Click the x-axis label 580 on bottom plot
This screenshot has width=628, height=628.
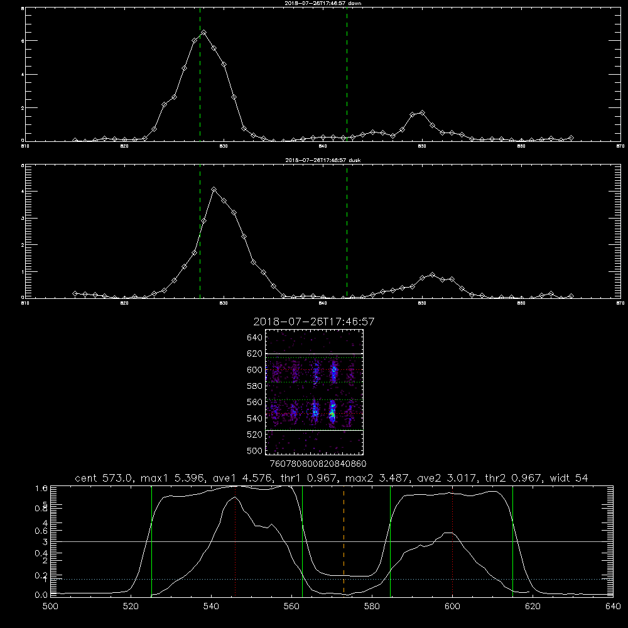372,607
